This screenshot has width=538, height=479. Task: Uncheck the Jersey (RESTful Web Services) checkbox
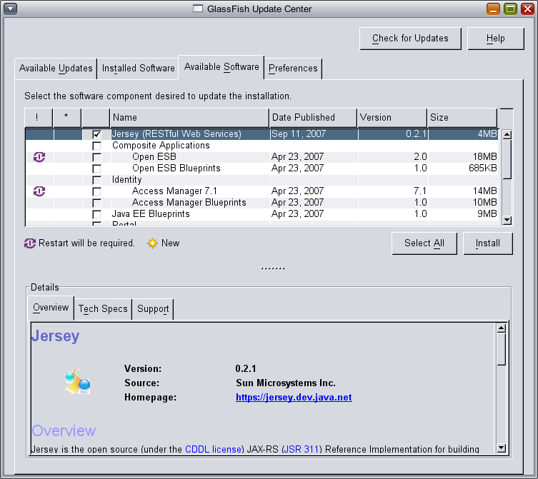coord(96,134)
